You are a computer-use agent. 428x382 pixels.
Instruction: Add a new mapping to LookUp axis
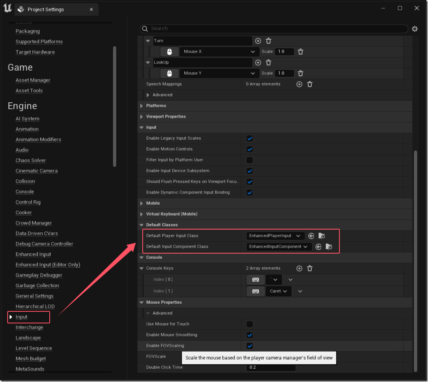coord(258,63)
